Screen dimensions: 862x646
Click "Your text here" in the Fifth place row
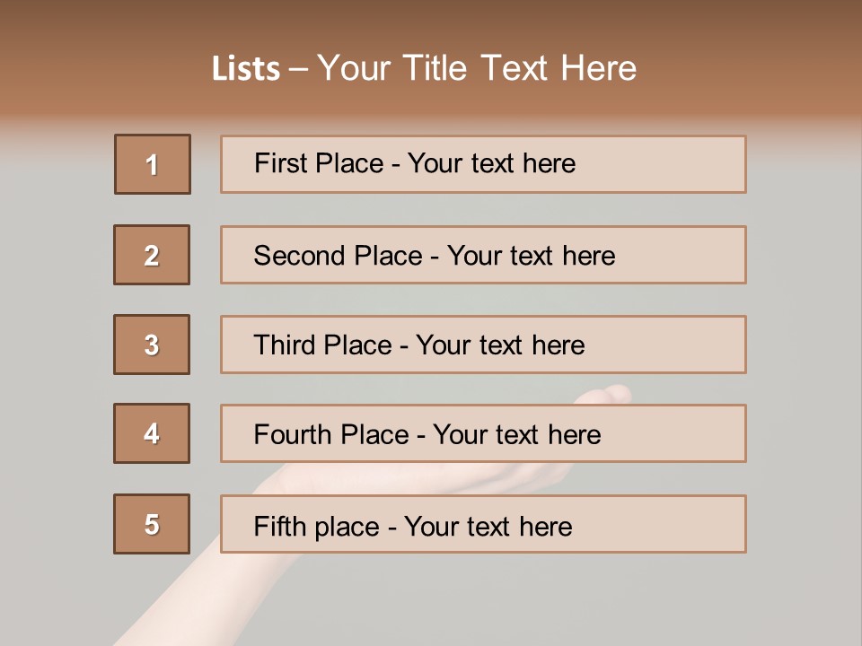488,526
